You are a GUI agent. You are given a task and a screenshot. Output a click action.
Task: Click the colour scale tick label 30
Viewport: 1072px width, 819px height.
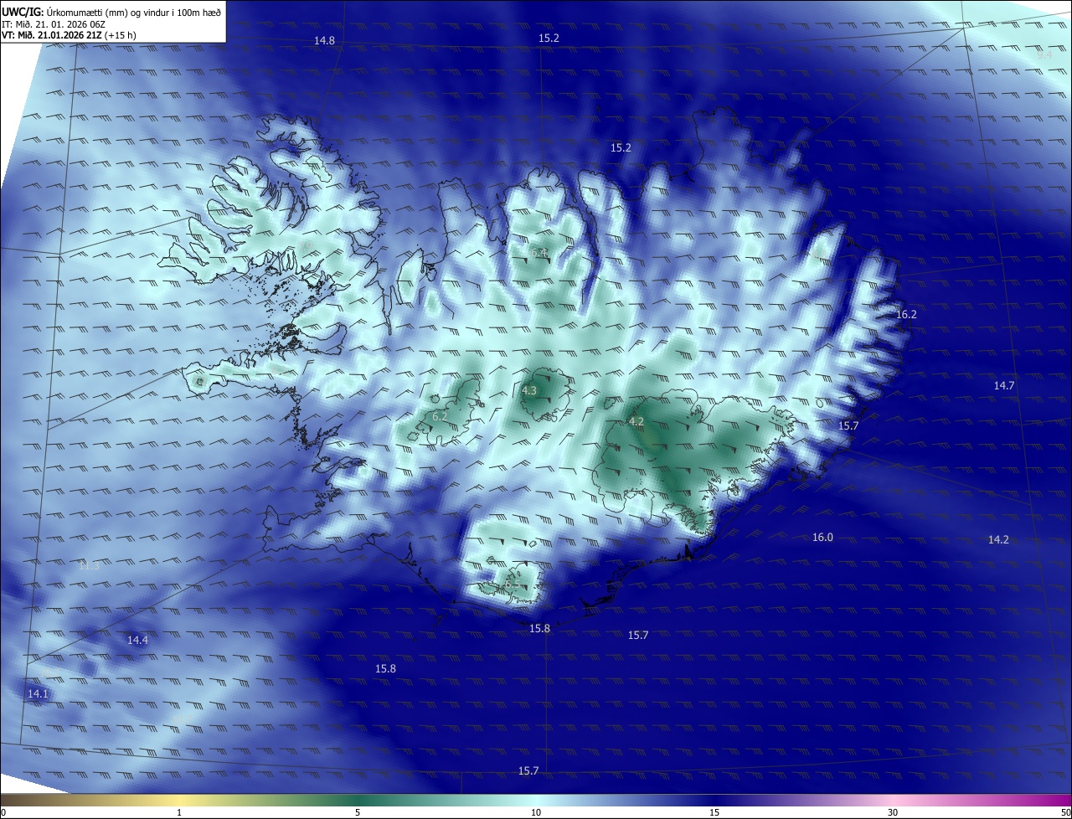pos(893,813)
